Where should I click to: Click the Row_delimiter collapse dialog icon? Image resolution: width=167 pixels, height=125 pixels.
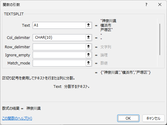(88, 47)
